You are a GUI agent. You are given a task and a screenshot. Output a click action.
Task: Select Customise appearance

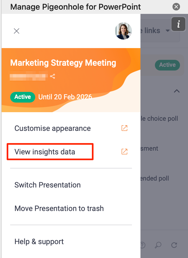tap(53, 128)
